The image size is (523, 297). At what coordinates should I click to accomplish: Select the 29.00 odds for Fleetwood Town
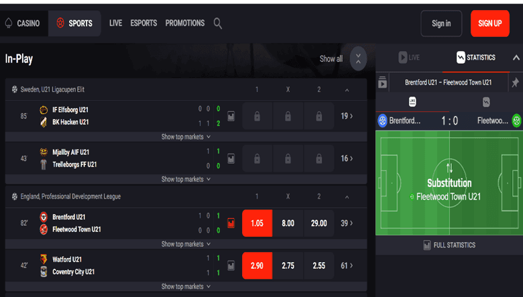click(318, 223)
